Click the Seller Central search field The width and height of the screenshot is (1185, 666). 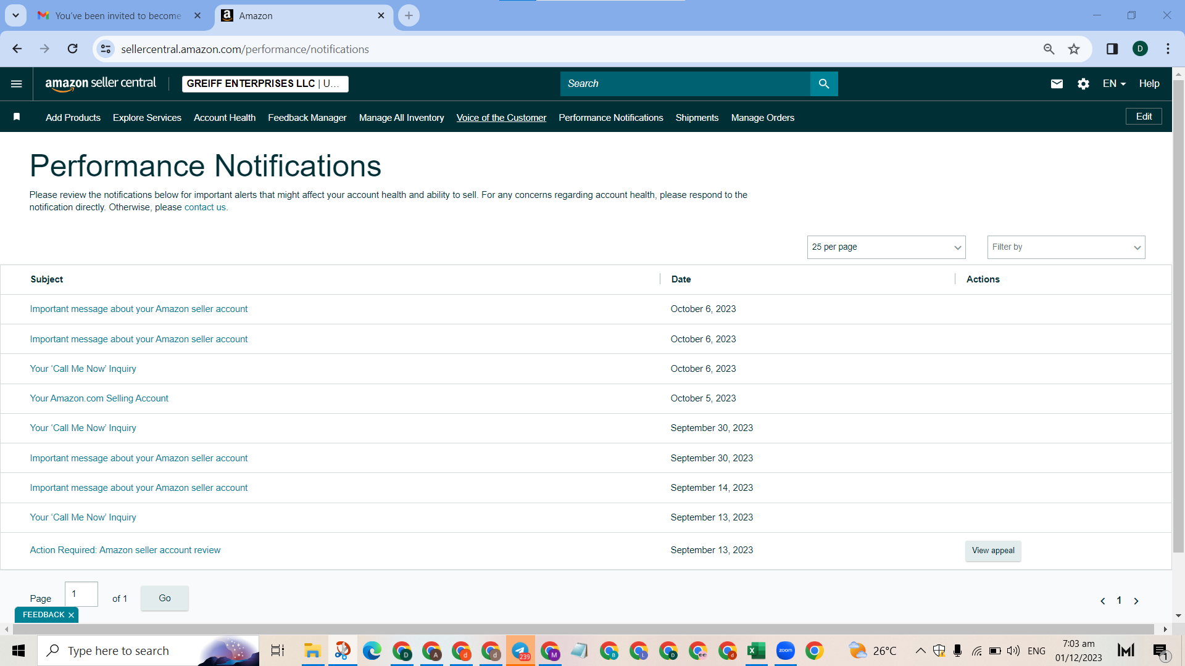click(685, 84)
